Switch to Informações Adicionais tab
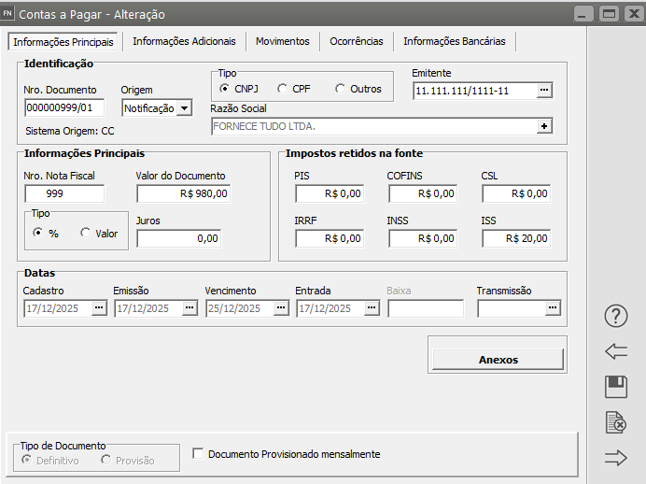Viewport: 646px width, 484px height. click(184, 42)
